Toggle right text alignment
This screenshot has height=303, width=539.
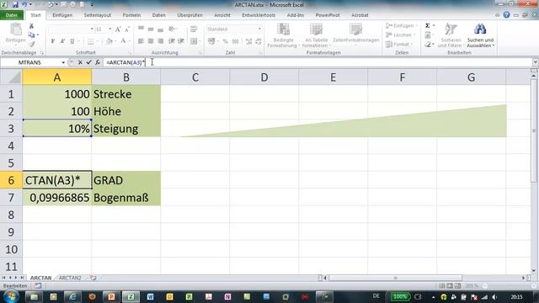[160, 41]
